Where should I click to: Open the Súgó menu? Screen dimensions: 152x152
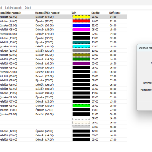point(28,8)
